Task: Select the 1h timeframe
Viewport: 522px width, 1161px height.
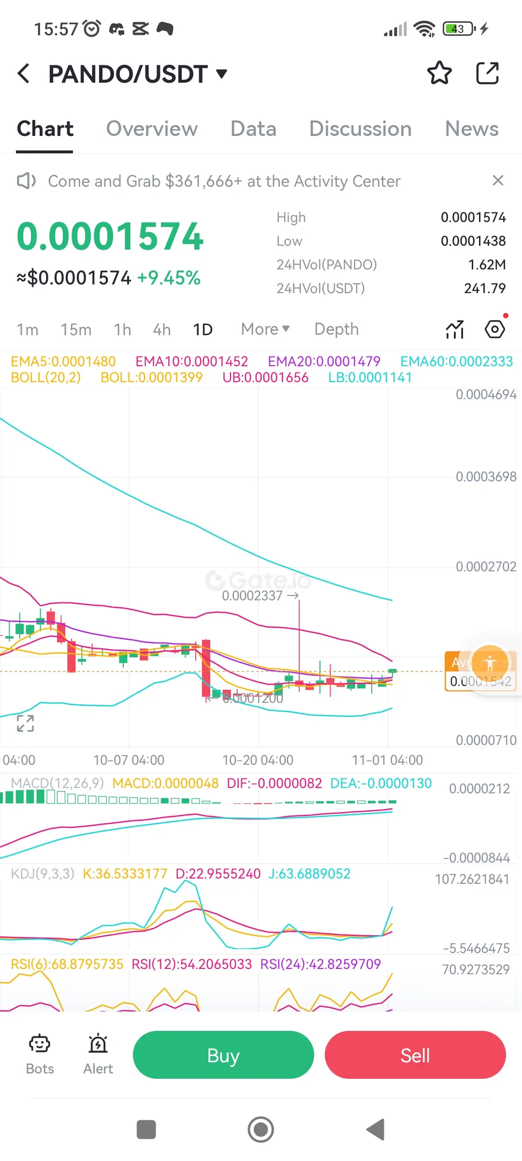Action: click(122, 329)
